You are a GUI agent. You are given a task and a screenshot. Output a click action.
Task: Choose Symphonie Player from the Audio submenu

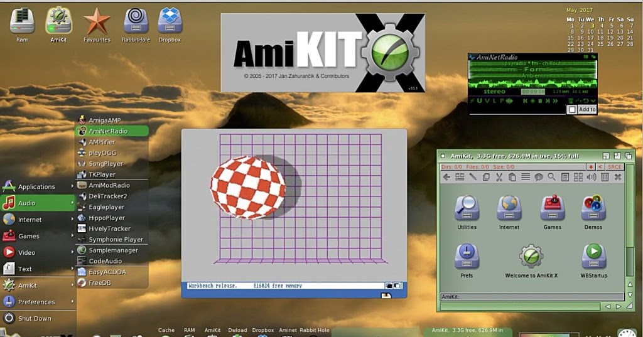[112, 240]
